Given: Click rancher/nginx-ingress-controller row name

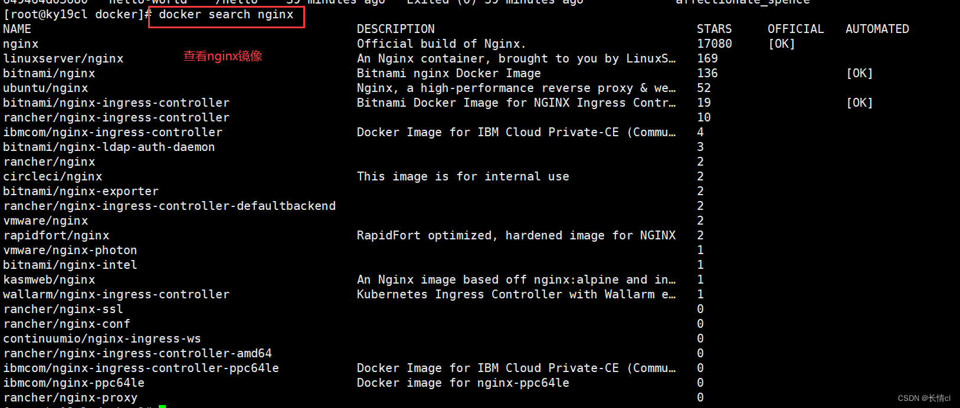Looking at the screenshot, I should pos(116,117).
